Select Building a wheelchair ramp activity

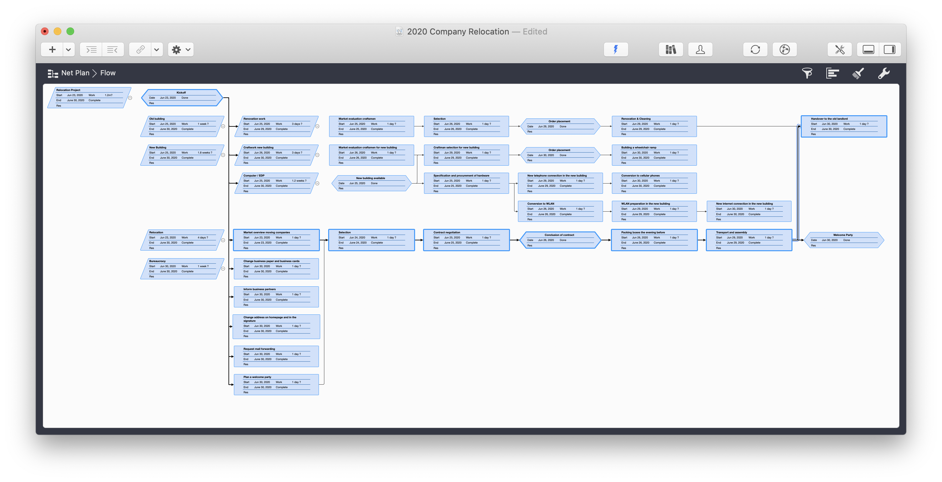coord(654,155)
